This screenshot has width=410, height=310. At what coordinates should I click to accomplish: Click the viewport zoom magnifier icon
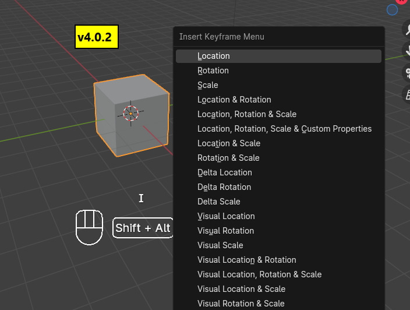pyautogui.click(x=406, y=29)
